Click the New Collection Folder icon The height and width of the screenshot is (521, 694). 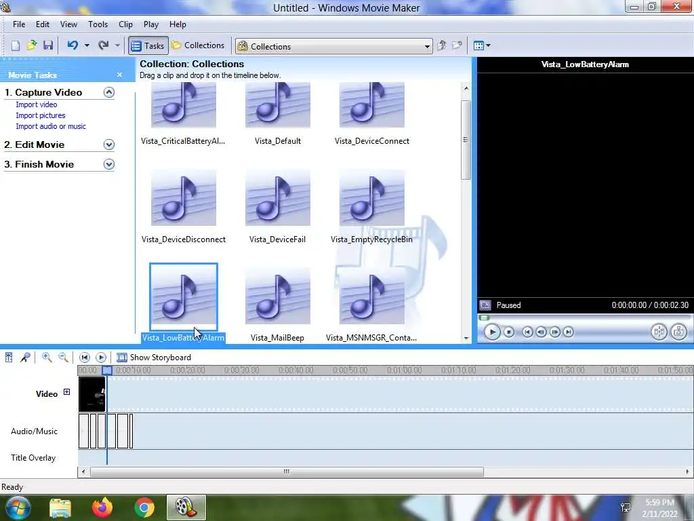click(x=457, y=45)
